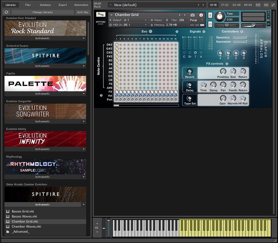Click the refresh libraries icon

[x=6, y=12]
